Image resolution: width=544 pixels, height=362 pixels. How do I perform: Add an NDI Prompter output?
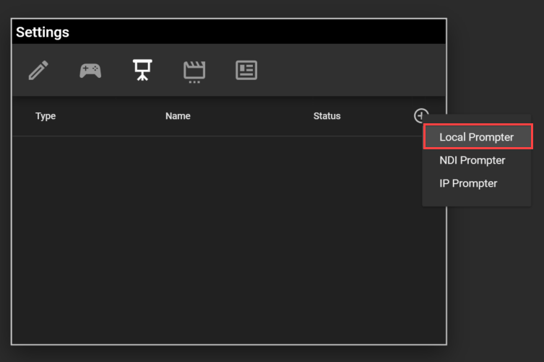click(472, 160)
